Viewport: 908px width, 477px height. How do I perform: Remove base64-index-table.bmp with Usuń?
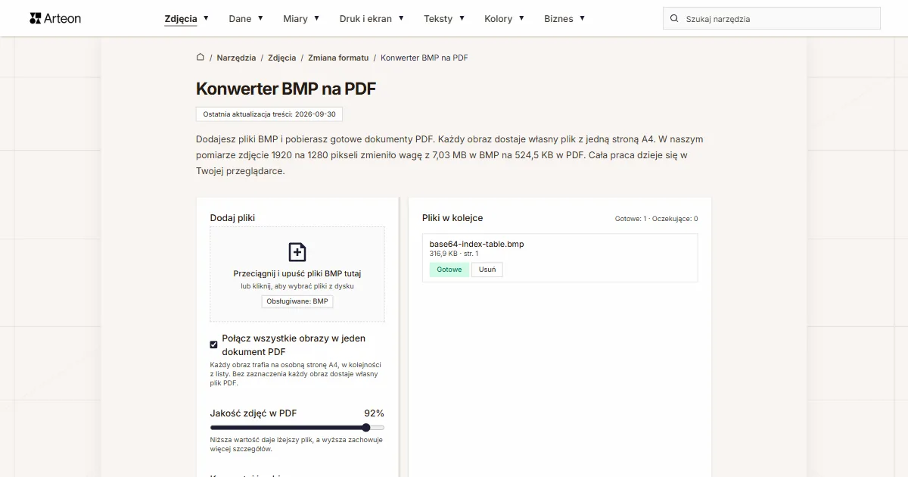(x=487, y=270)
